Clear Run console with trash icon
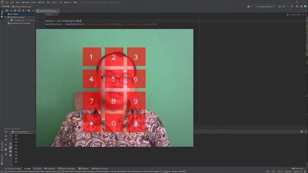The width and height of the screenshot is (308, 173). pyautogui.click(x=11, y=155)
